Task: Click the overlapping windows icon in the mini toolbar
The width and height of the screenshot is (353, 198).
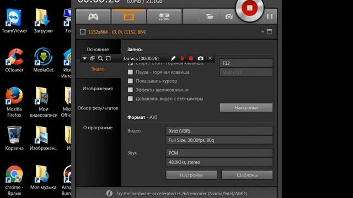Action: (x=92, y=58)
